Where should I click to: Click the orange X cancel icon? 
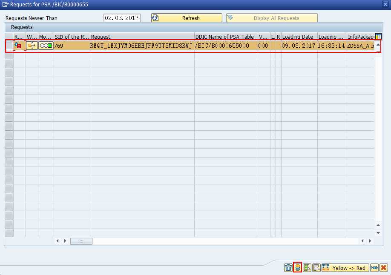[x=384, y=268]
